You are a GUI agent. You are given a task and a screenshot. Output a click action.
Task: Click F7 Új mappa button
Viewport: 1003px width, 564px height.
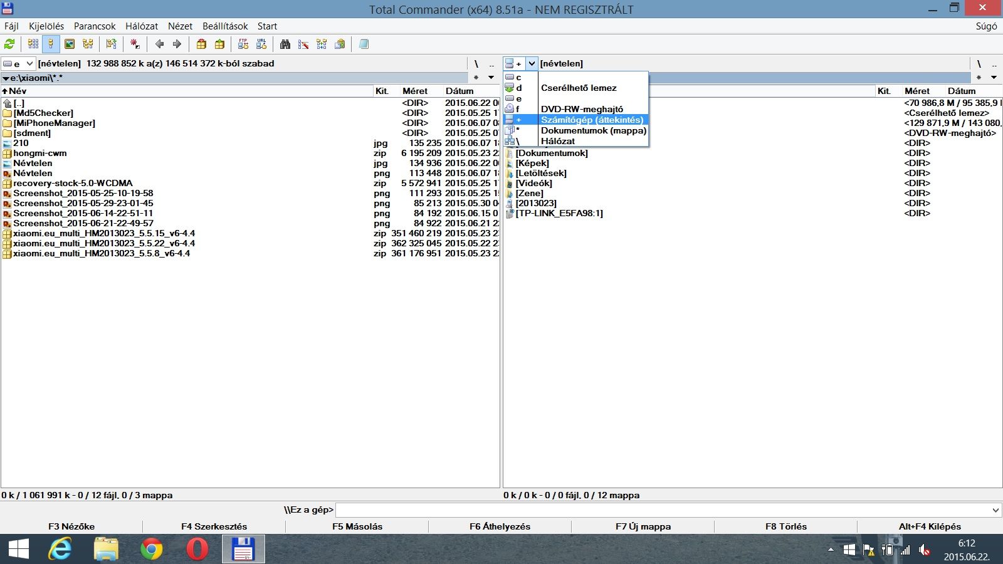click(x=643, y=526)
